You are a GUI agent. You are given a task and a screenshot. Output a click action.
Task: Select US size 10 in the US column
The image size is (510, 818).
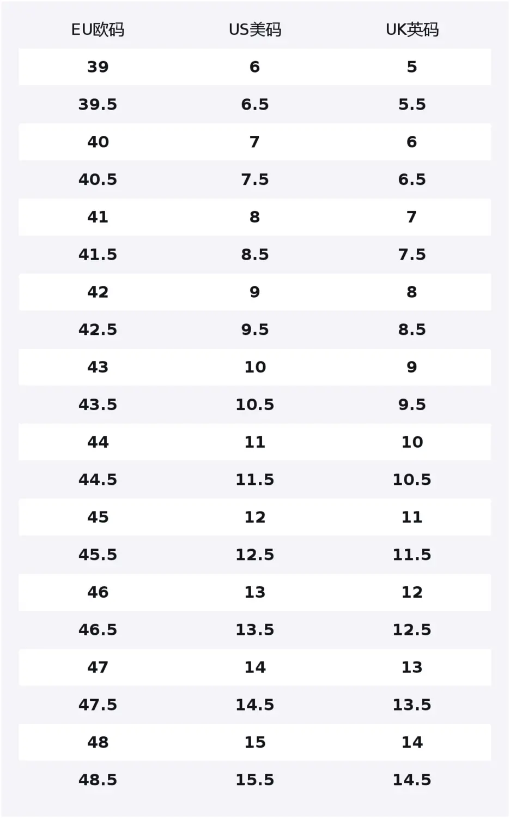(255, 367)
